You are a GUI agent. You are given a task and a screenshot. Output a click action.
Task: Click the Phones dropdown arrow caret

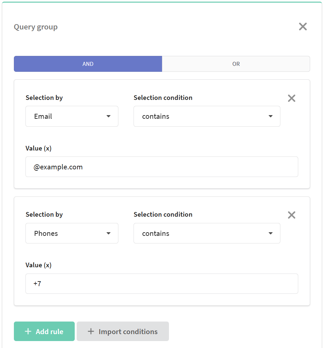108,233
